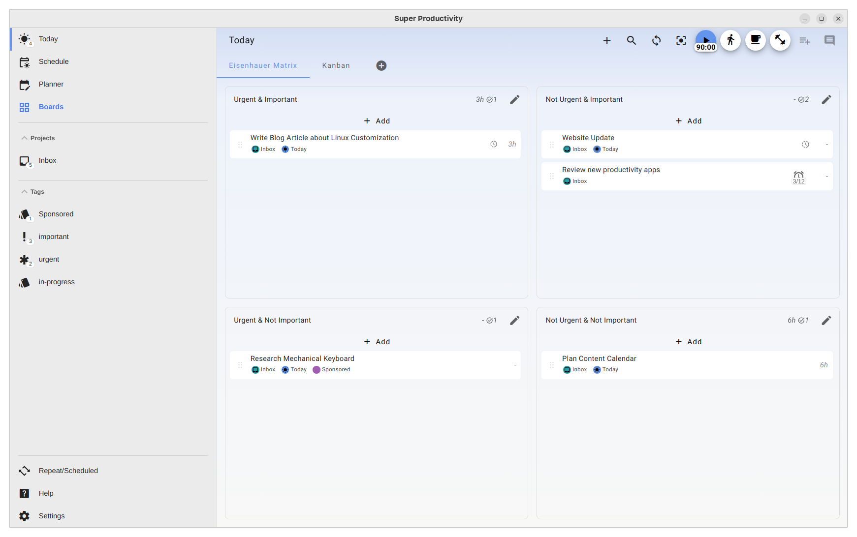Edit the Not Urgent & Important panel
The height and width of the screenshot is (537, 857).
[x=826, y=100]
